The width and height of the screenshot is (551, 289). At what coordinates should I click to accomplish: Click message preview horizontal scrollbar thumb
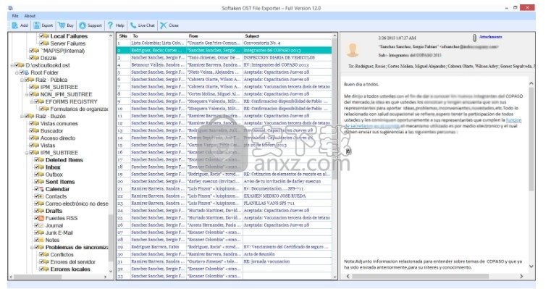[x=420, y=277]
